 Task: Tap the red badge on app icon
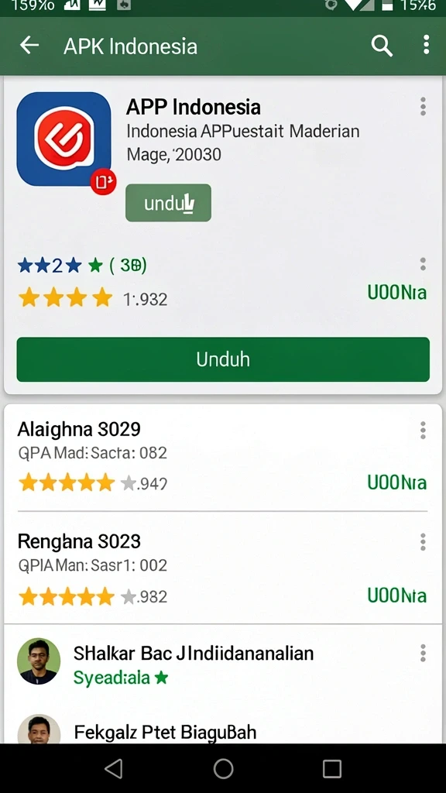point(103,181)
